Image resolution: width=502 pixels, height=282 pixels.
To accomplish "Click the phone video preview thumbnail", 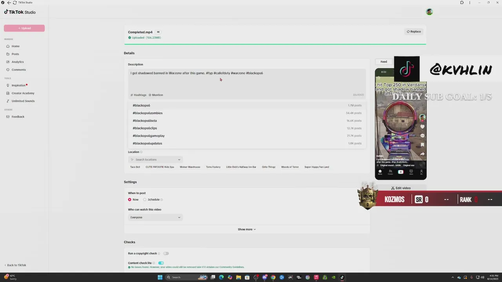I will pos(400,124).
